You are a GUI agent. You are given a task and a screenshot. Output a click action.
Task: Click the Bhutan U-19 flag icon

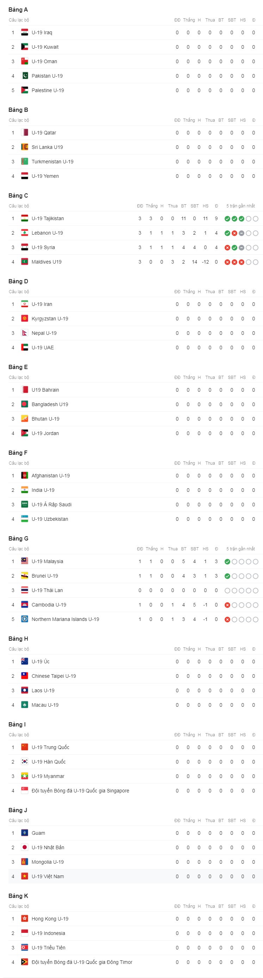[25, 419]
